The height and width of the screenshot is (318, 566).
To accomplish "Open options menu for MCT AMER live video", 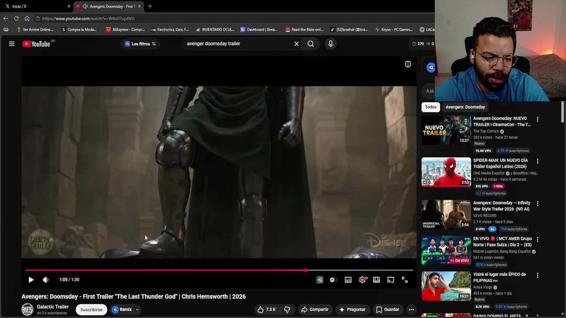I will coord(538,239).
